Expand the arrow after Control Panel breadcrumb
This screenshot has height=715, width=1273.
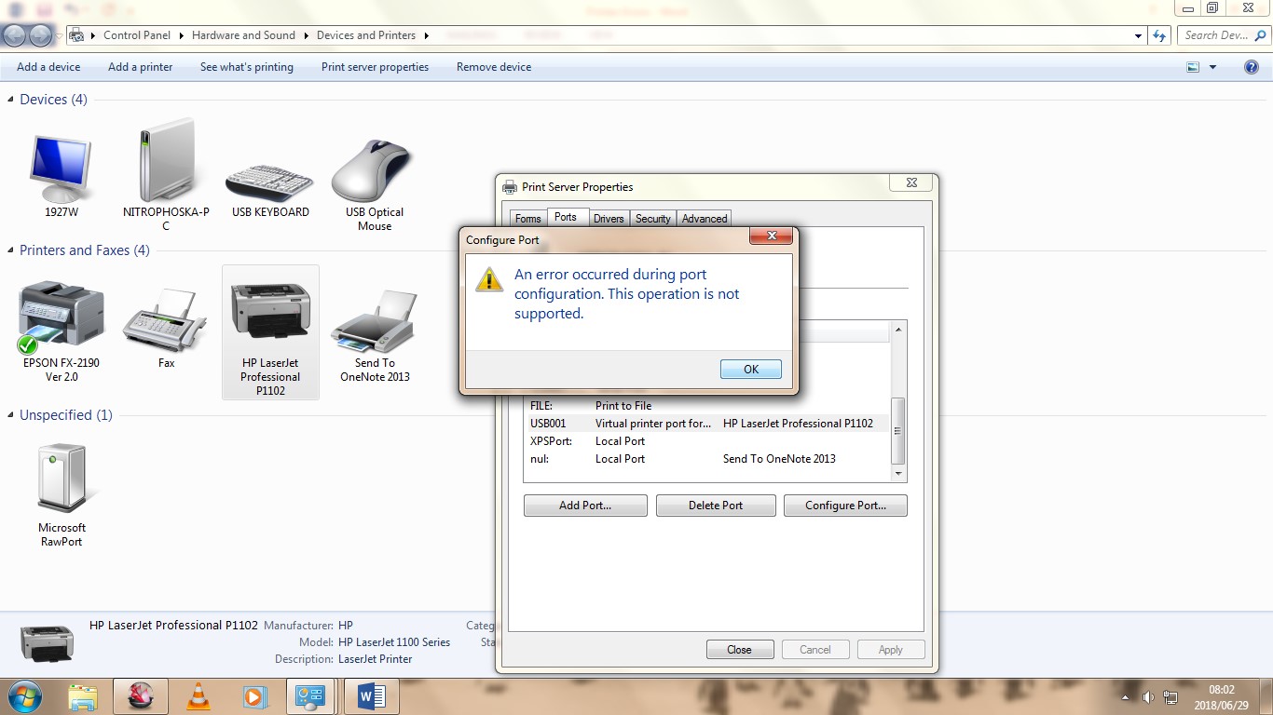coord(181,35)
